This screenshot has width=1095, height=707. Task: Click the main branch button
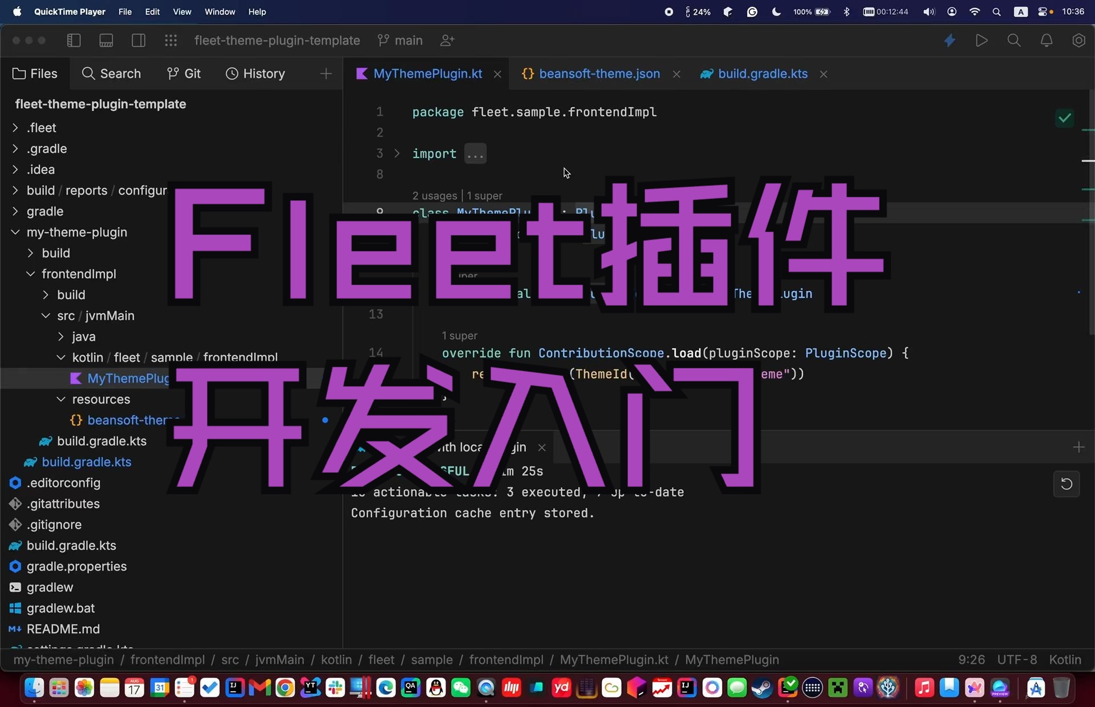pyautogui.click(x=400, y=40)
